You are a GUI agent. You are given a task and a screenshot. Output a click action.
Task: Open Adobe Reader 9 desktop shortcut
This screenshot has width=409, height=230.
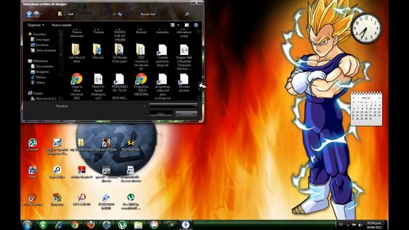82,172
